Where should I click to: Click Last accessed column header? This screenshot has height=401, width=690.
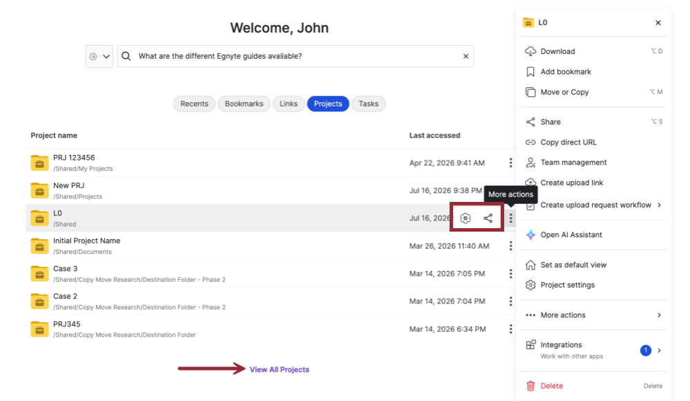[x=434, y=136]
